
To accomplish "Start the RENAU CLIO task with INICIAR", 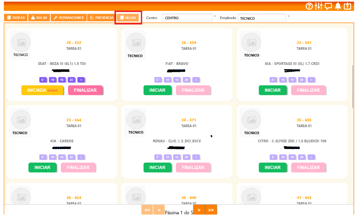I will (158, 168).
